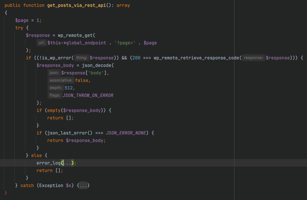Image resolution: width=307 pixels, height=200 pixels.
Task: Click the 'public' keyword
Action: 13,5
